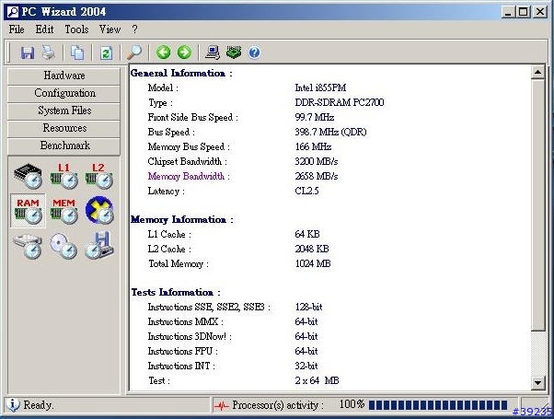Run the removable floppy benchmark icon

pyautogui.click(x=99, y=245)
